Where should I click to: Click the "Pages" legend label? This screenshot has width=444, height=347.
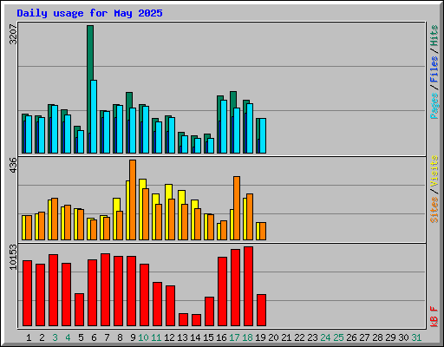coord(434,106)
